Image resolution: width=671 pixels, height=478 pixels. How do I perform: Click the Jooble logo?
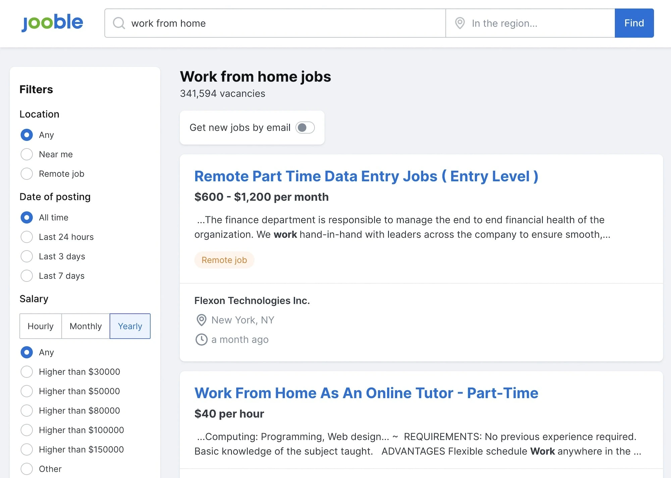tap(52, 22)
